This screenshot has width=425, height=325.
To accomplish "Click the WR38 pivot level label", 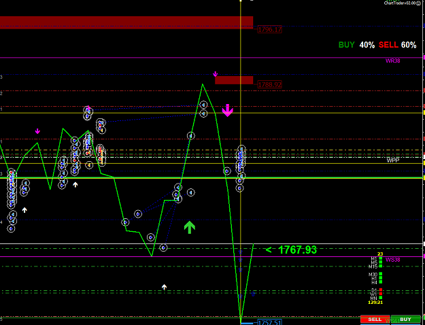I will tap(393, 61).
